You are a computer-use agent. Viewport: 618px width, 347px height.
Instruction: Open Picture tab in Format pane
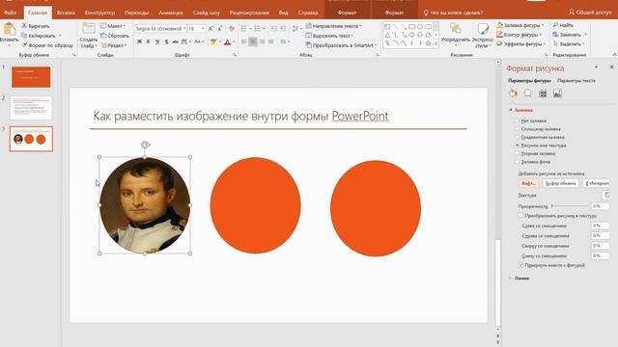coord(557,93)
